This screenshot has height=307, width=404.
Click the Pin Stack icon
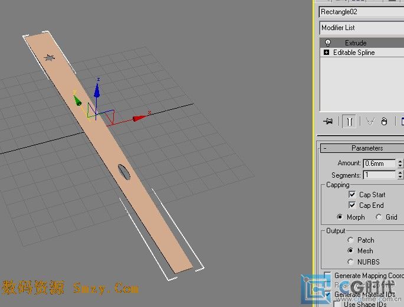tap(329, 121)
